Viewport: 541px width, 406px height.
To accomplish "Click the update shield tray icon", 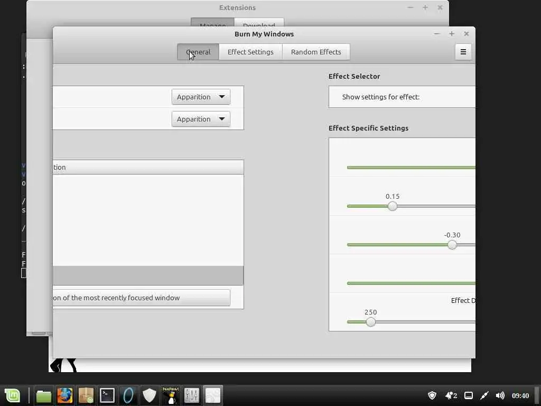I will (x=432, y=395).
